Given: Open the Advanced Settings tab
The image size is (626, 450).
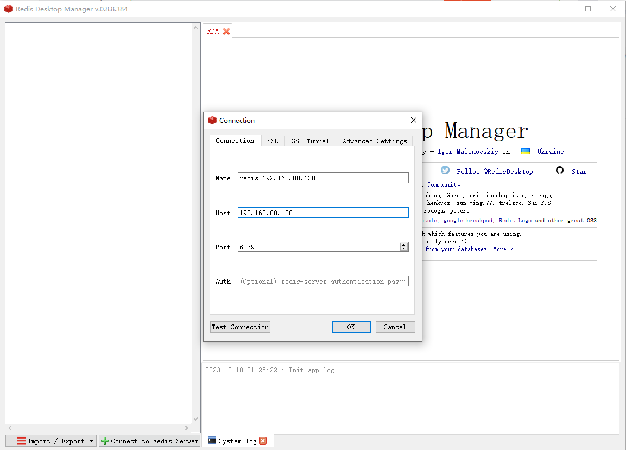Looking at the screenshot, I should pos(375,141).
